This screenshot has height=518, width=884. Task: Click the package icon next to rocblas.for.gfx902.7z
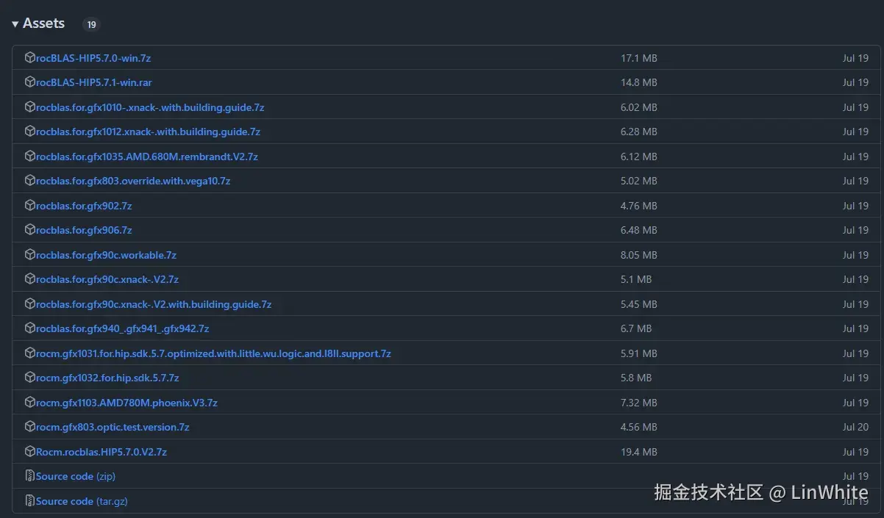pyautogui.click(x=29, y=205)
